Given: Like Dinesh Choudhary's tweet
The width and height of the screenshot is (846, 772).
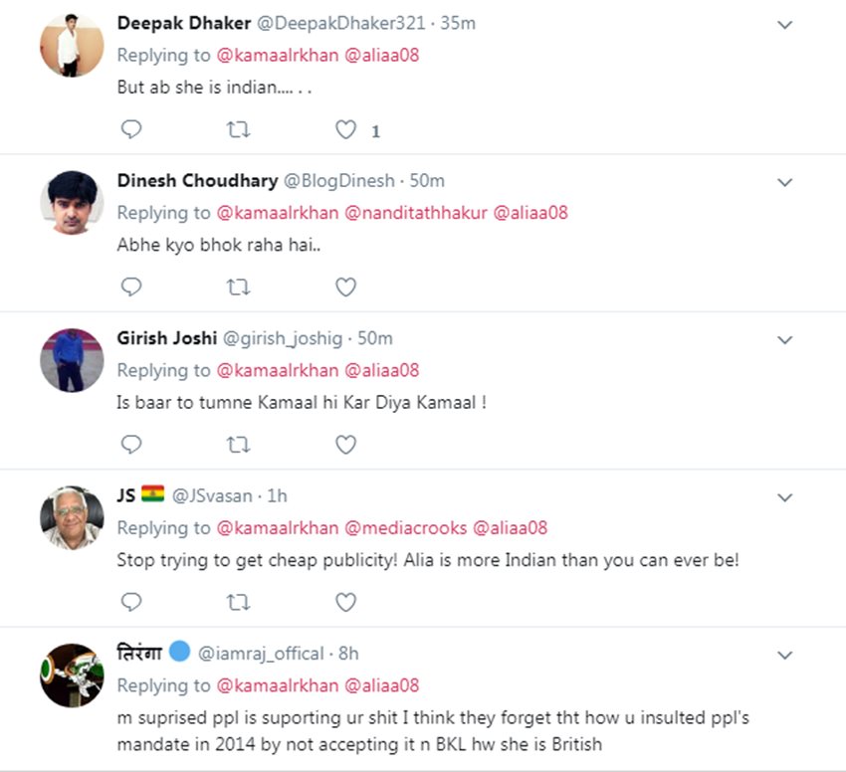Looking at the screenshot, I should [x=345, y=288].
